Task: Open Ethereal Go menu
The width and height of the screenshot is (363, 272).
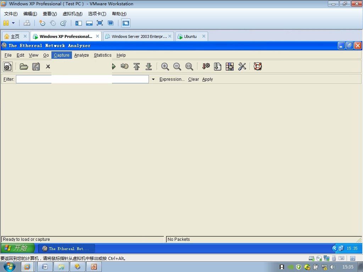Action: [46, 55]
